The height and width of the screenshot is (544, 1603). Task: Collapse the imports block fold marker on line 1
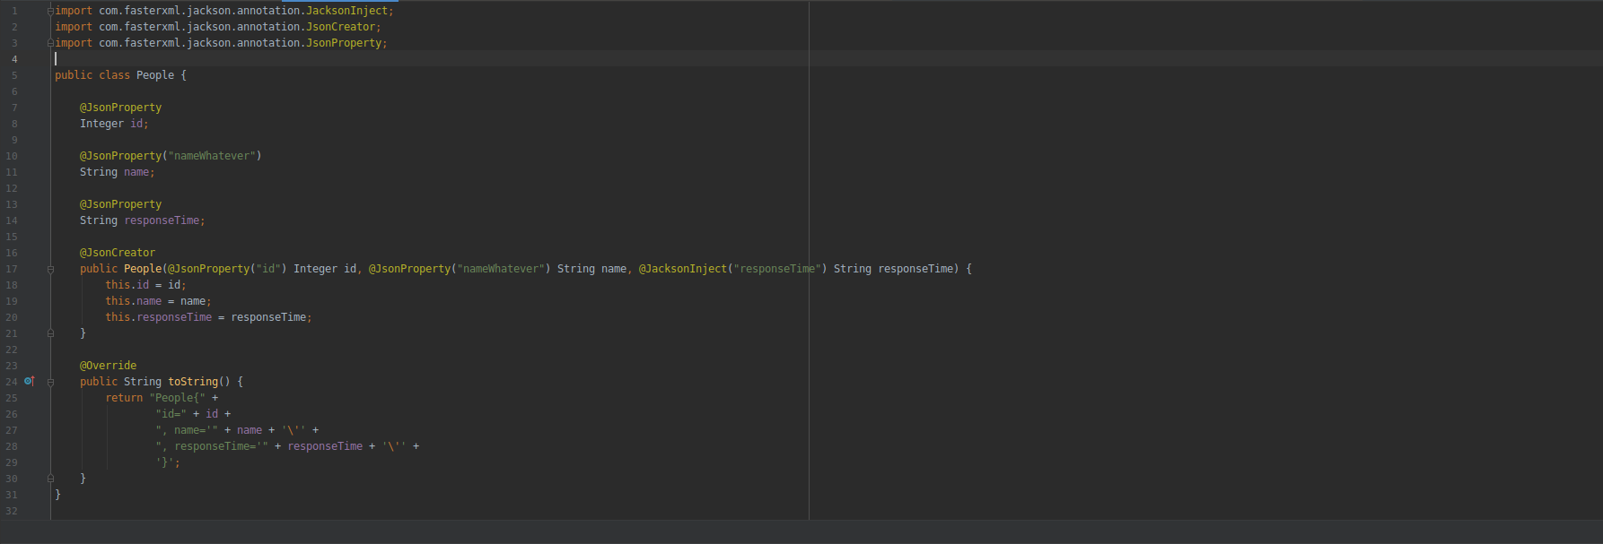coord(50,11)
